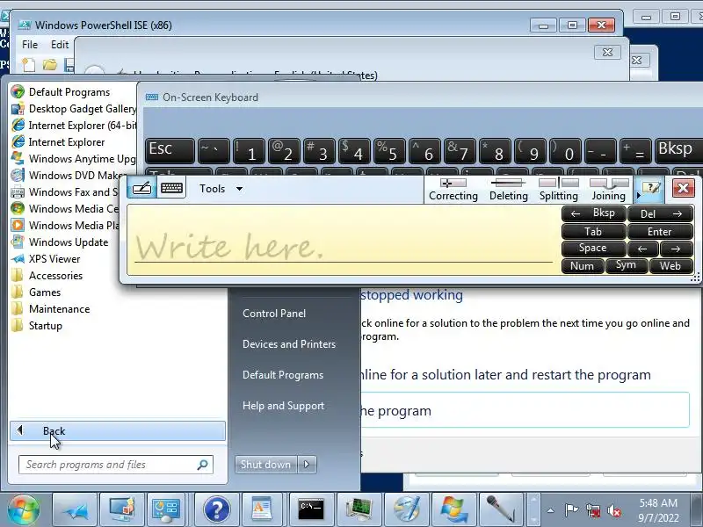Click the Enter key in writing pad
This screenshot has width=703, height=527.
(661, 231)
